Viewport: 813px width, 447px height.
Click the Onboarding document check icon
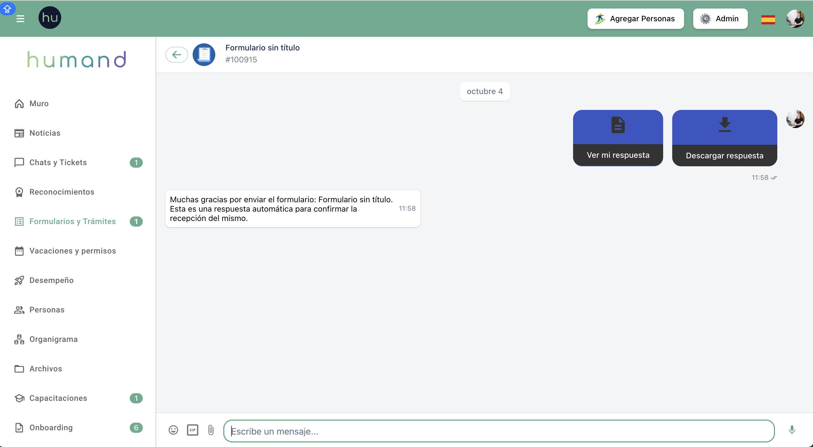(19, 427)
